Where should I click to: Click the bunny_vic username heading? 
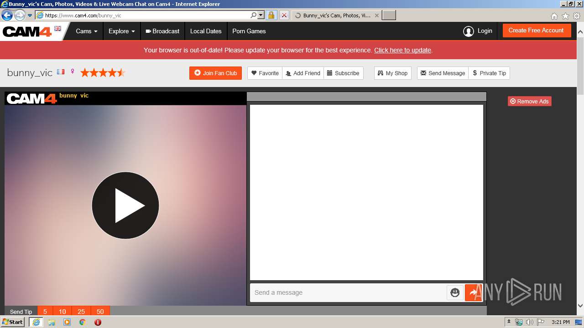(x=30, y=73)
